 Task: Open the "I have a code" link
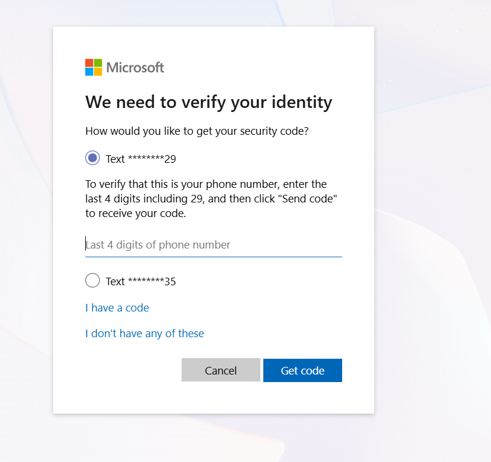[x=117, y=307]
